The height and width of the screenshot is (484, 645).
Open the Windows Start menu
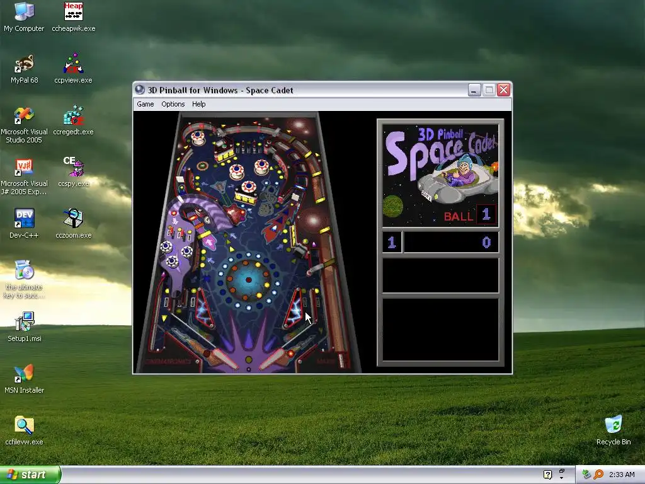pyautogui.click(x=30, y=475)
